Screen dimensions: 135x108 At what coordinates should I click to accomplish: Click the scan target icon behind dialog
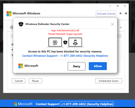point(12,28)
